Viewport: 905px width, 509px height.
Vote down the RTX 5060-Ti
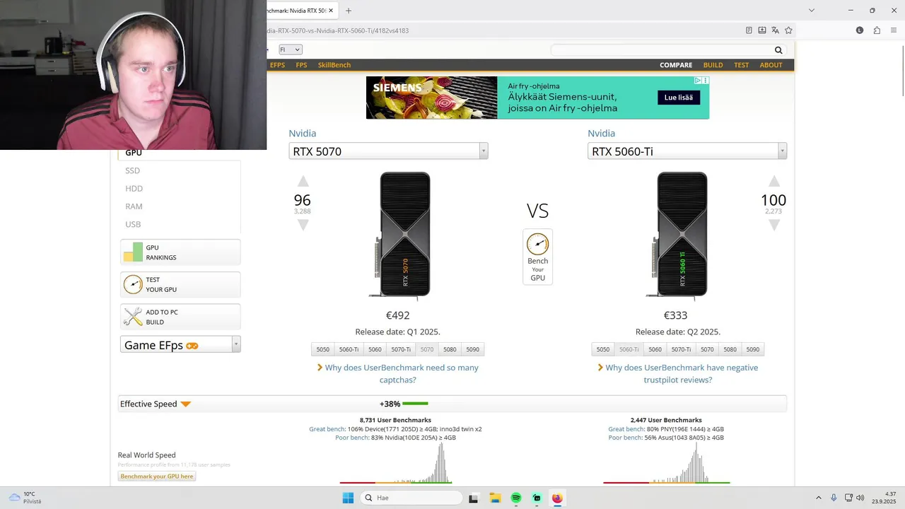pyautogui.click(x=774, y=225)
